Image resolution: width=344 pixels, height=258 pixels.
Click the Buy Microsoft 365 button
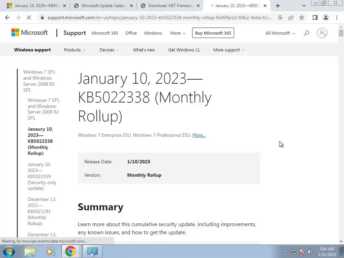[213, 33]
